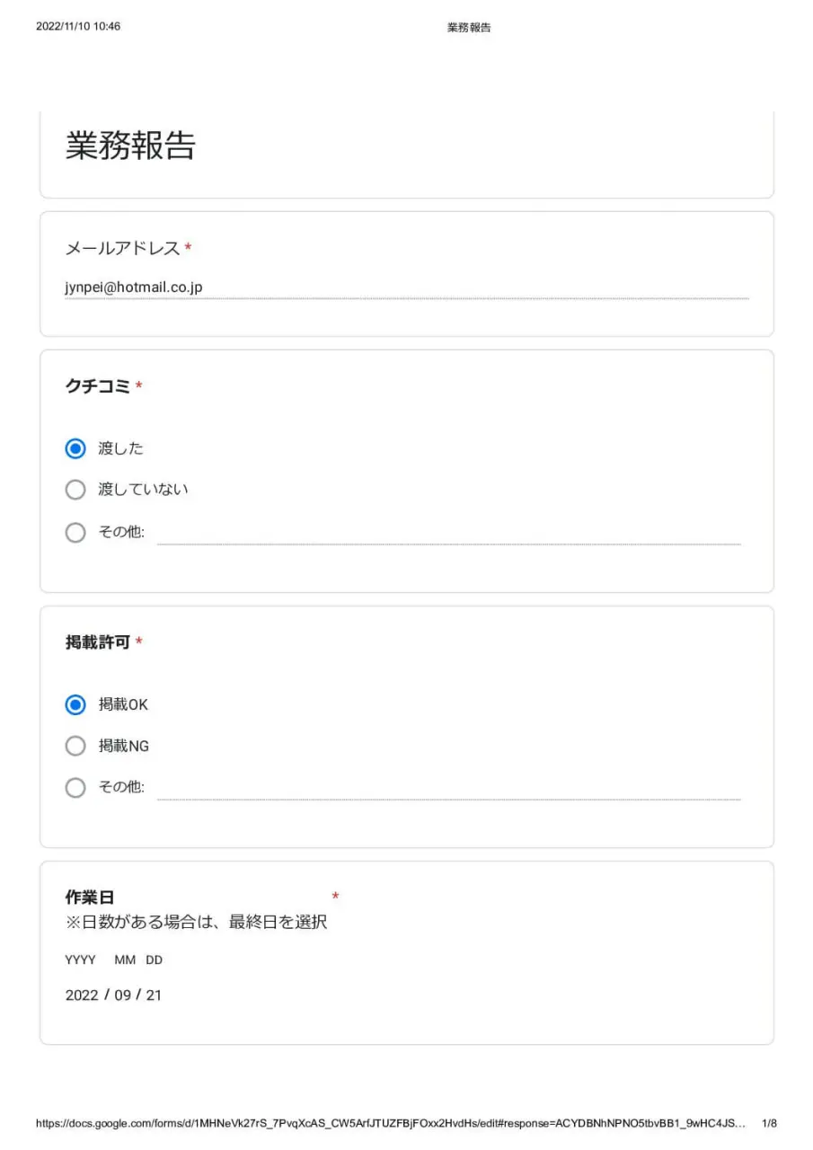Select その他 radio under 掲載許可
The height and width of the screenshot is (1150, 813).
[75, 788]
